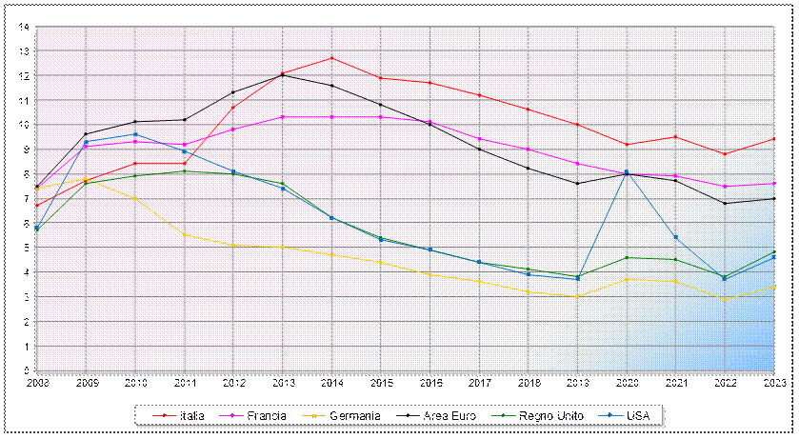
Task: Click the red line's final rightmost point
Action: coord(773,139)
